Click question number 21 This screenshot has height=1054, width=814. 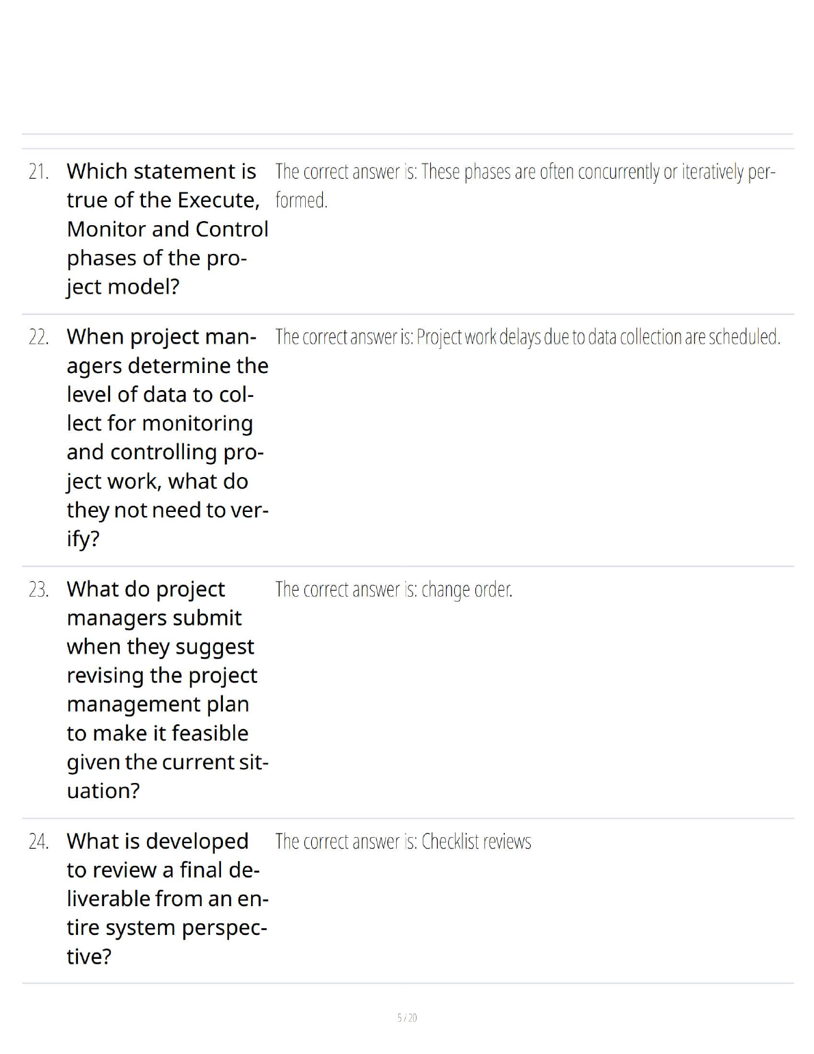pos(39,171)
